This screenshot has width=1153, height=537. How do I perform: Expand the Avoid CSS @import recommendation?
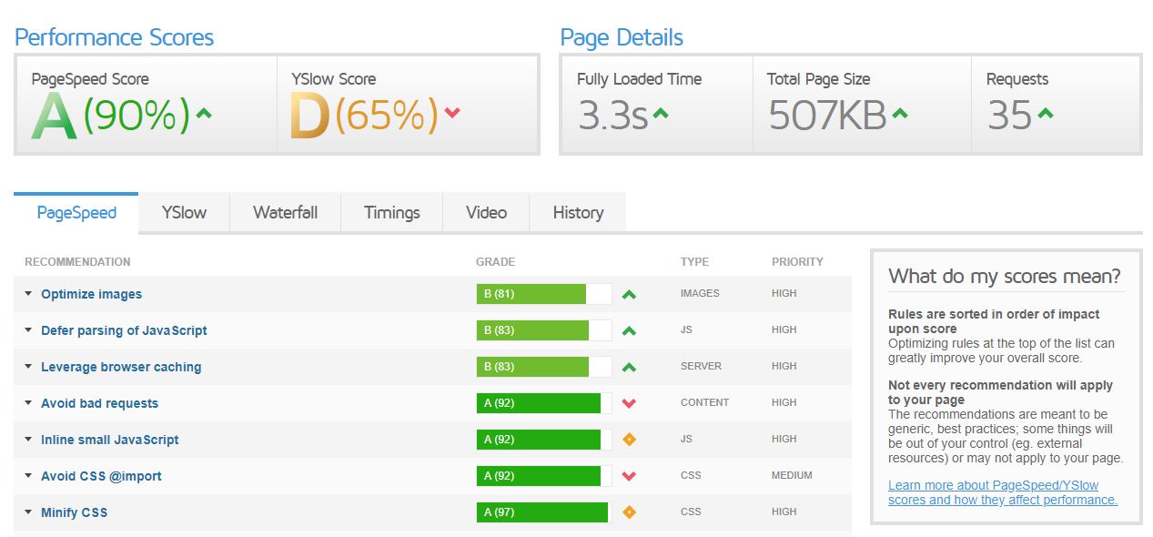pos(27,475)
